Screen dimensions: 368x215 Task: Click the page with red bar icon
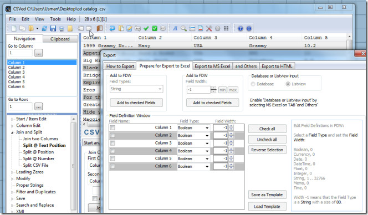click(201, 28)
